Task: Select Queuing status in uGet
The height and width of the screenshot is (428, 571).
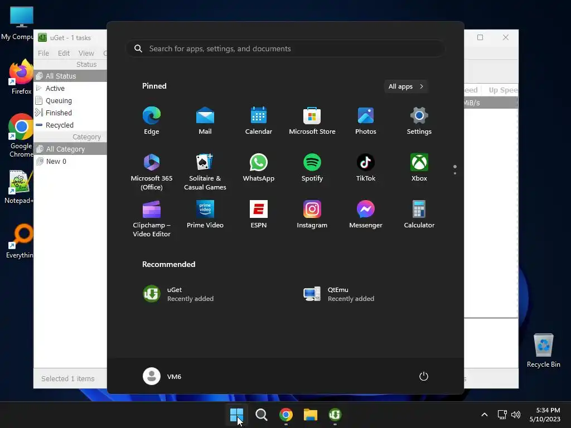Action: pos(70,101)
